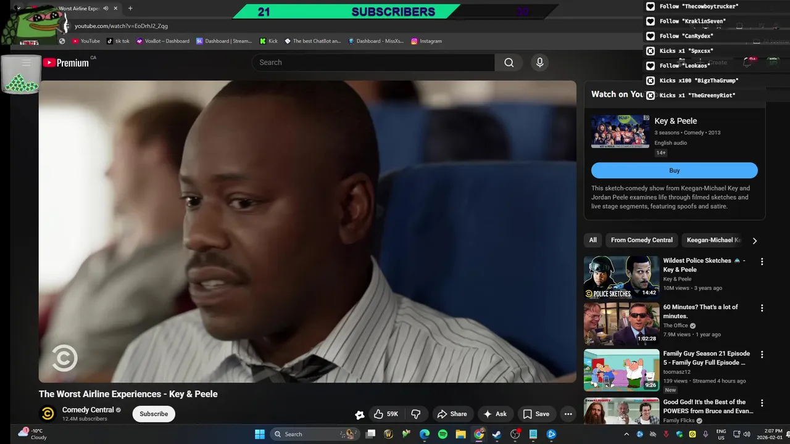This screenshot has height=444, width=790.
Task: Open the Key & Peele show title
Action: [676, 121]
